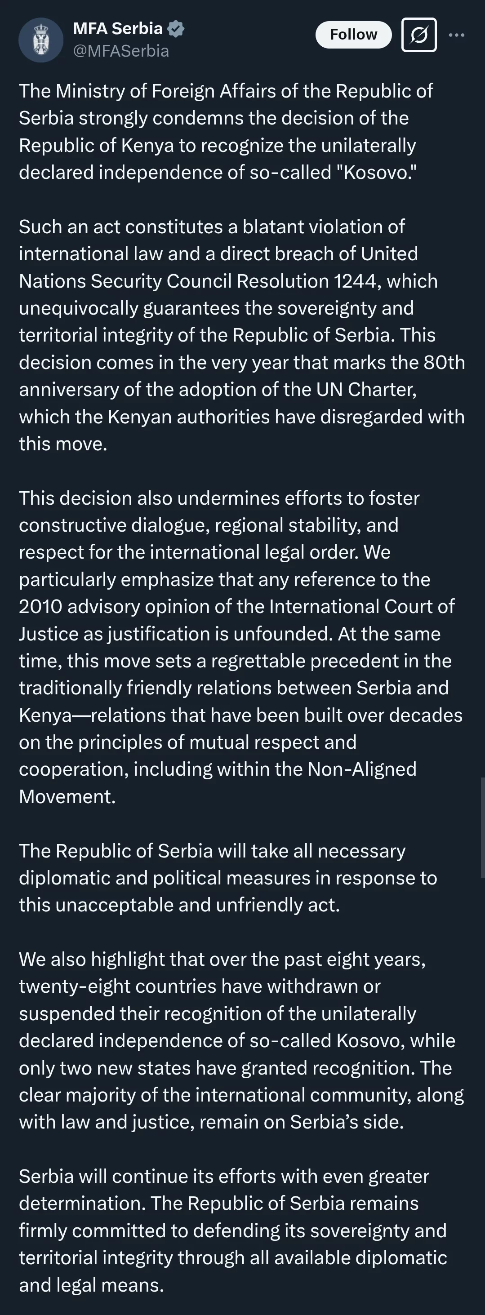Click the paragraph starting 'We also highlight'
485x1315 pixels.
[x=241, y=1040]
